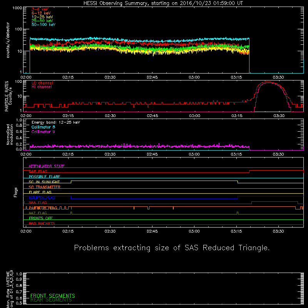Click the yellow '12-25 keV' legend entry

point(42,17)
